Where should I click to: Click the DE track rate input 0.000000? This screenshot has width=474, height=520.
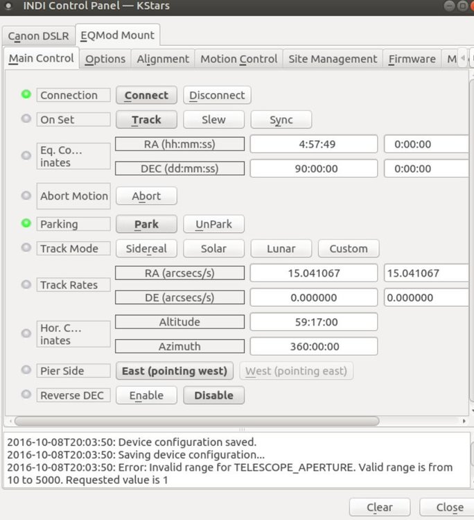pyautogui.click(x=426, y=297)
